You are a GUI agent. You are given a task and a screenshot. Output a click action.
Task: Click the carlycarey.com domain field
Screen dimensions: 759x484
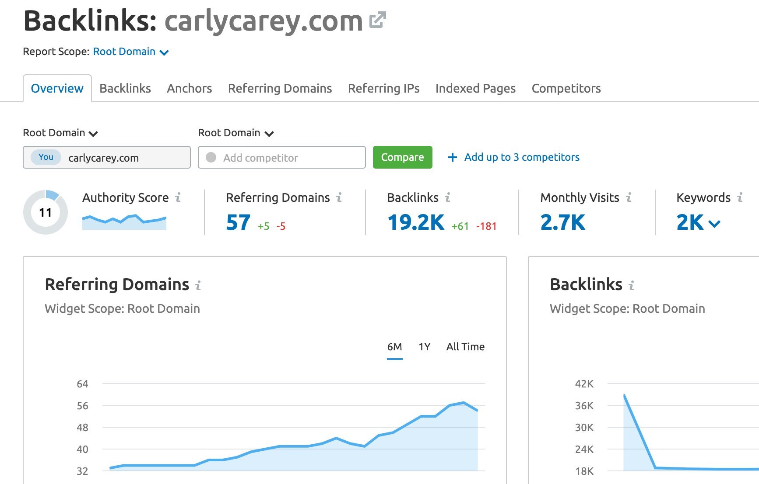(107, 157)
